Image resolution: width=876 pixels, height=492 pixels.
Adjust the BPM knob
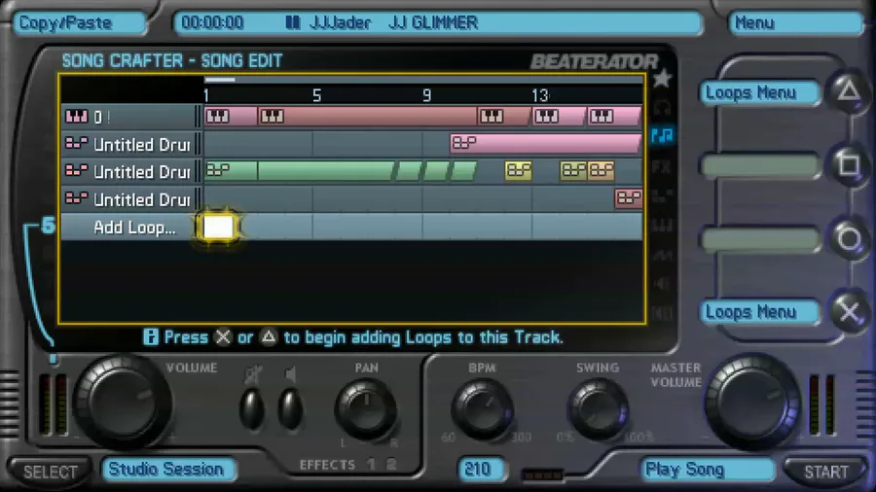pos(482,410)
